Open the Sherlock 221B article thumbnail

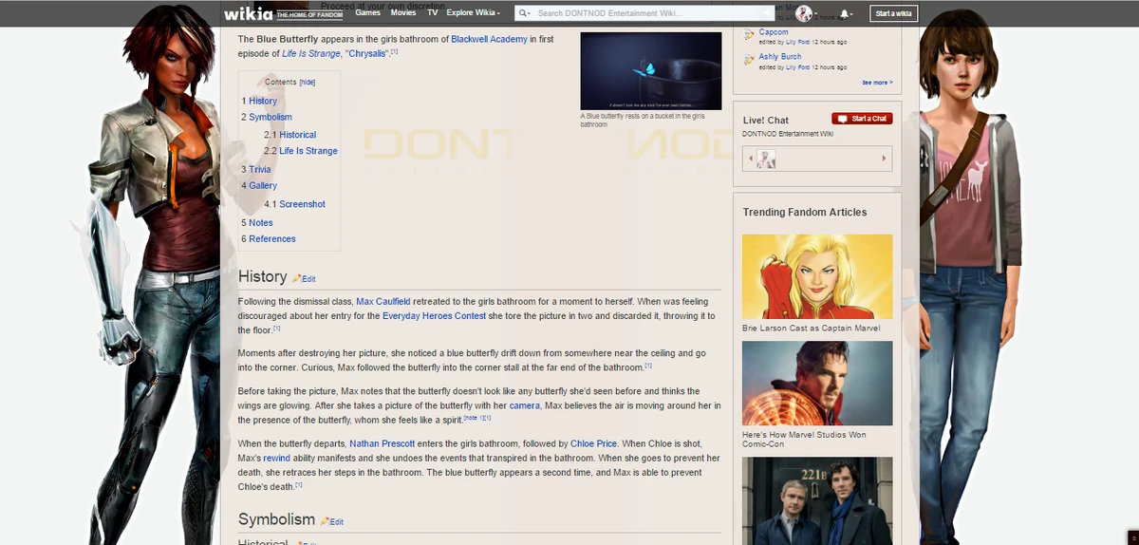[x=817, y=501]
